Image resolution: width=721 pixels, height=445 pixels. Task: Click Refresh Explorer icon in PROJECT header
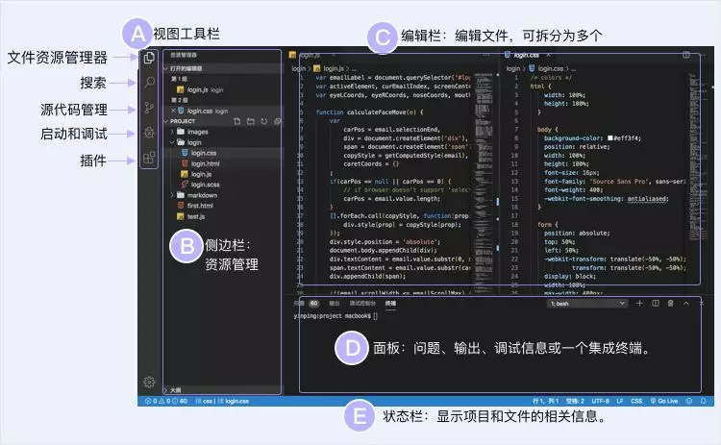264,121
